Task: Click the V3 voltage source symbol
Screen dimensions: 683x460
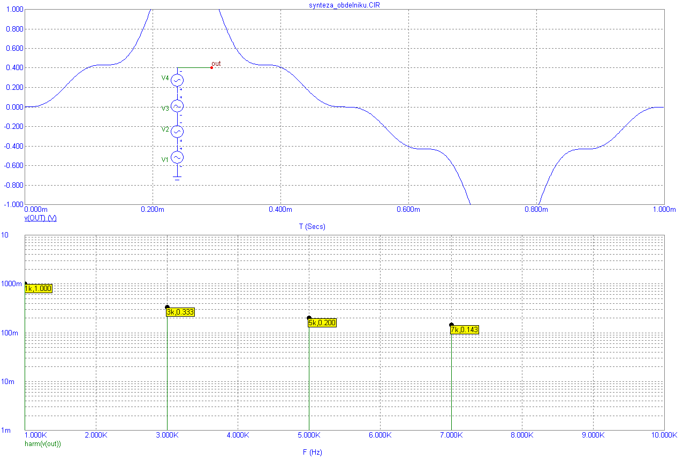Action: (x=177, y=106)
